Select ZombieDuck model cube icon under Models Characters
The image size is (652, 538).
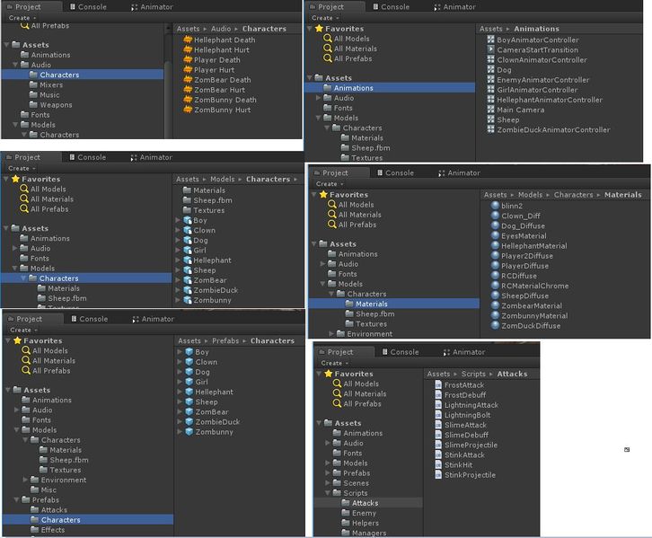(188, 290)
